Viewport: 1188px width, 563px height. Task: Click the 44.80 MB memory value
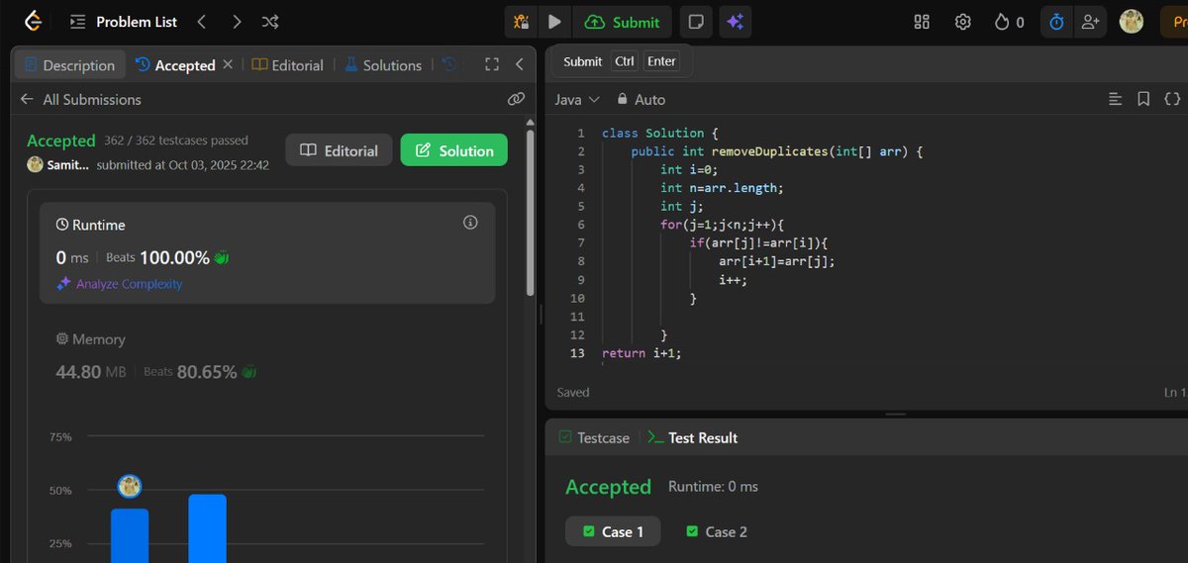(x=92, y=372)
